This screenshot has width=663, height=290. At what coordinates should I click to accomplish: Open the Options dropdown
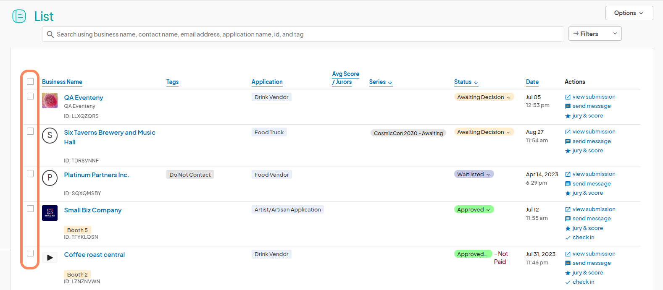pyautogui.click(x=629, y=13)
